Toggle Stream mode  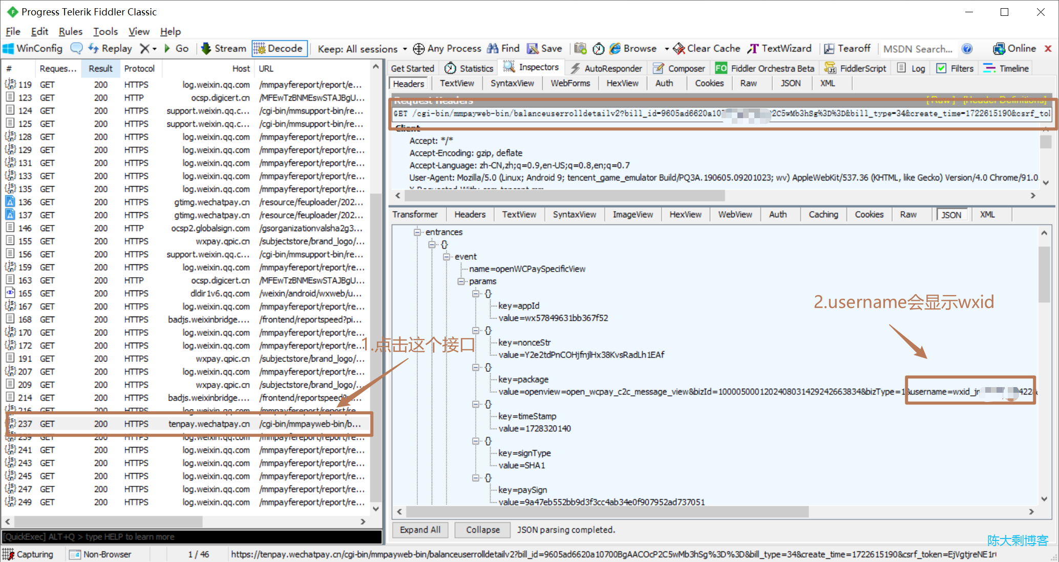(224, 49)
